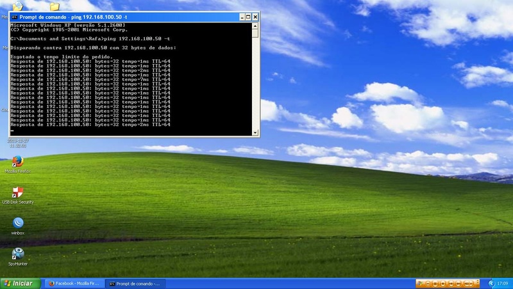Viewport: 513px width, 289px height.
Task: Click the 'Microsoft Windows XP [versão 5.1.2600]' line
Action: (x=68, y=25)
